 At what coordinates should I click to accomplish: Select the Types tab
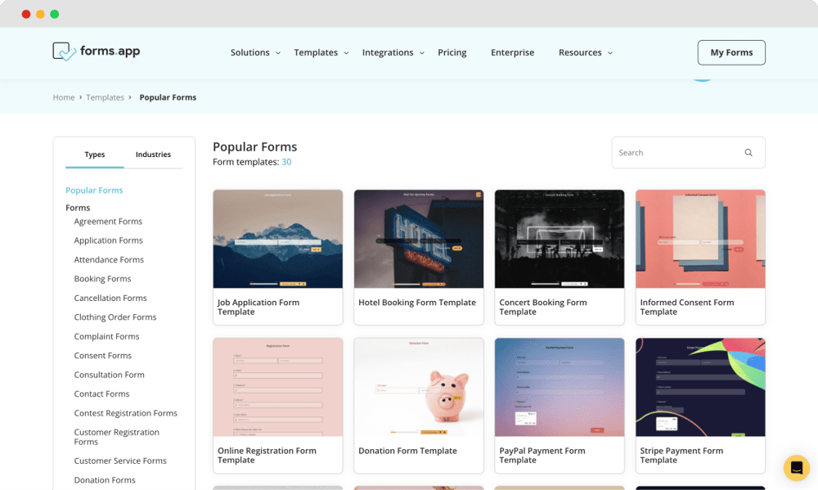coord(95,155)
